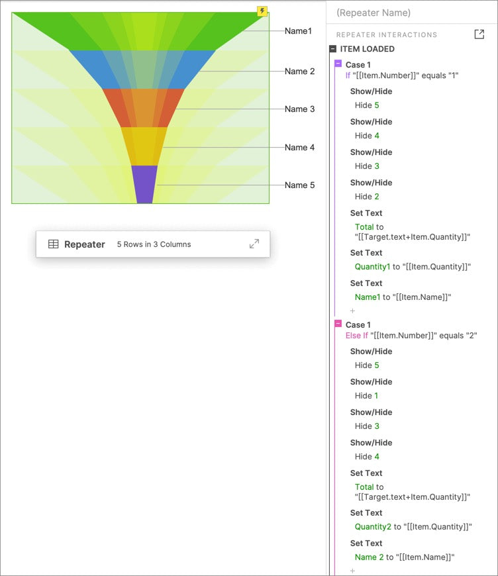Select the Quantity1 Set Text action
This screenshot has width=498, height=576.
click(x=413, y=267)
